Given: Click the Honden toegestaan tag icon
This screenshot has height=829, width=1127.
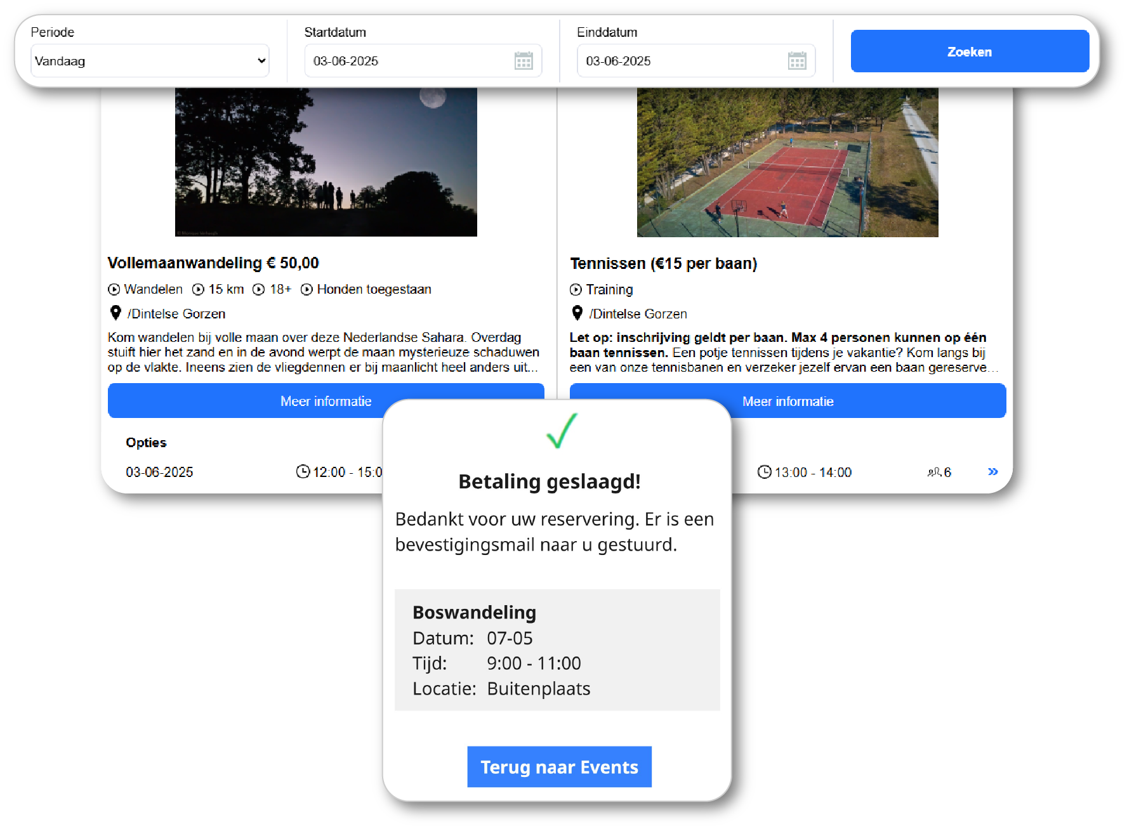Looking at the screenshot, I should tap(306, 289).
